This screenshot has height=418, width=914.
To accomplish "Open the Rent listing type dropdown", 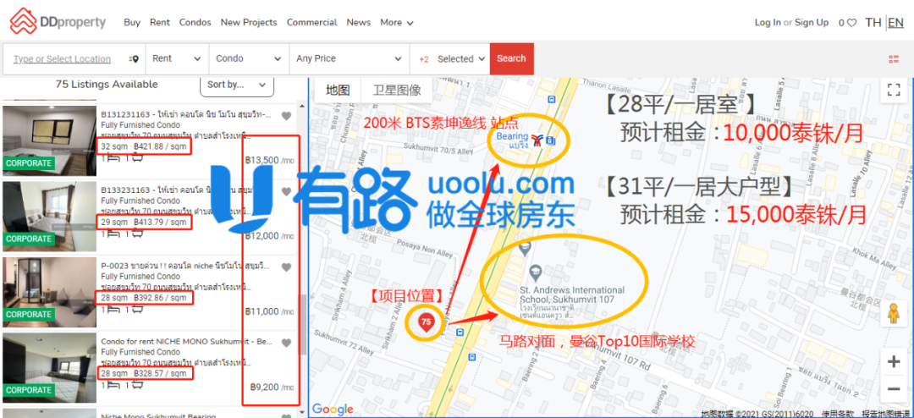I will [177, 59].
